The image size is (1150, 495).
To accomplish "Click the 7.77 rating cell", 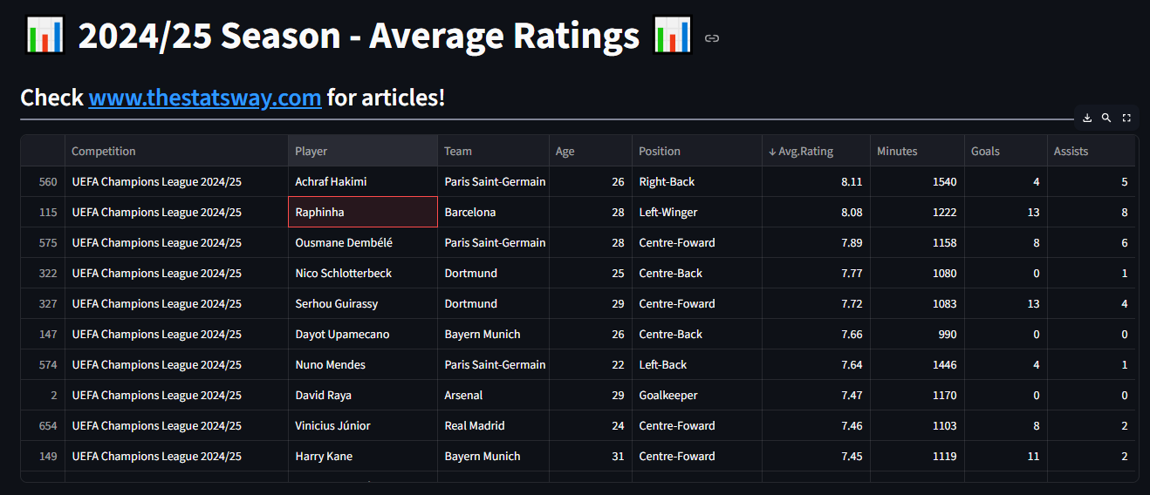I will point(816,273).
